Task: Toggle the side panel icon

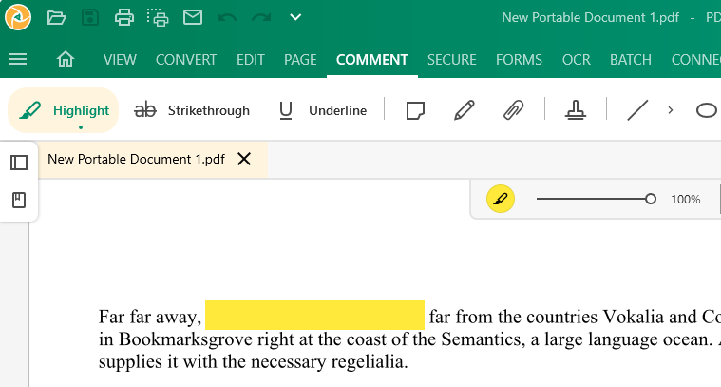Action: tap(19, 163)
